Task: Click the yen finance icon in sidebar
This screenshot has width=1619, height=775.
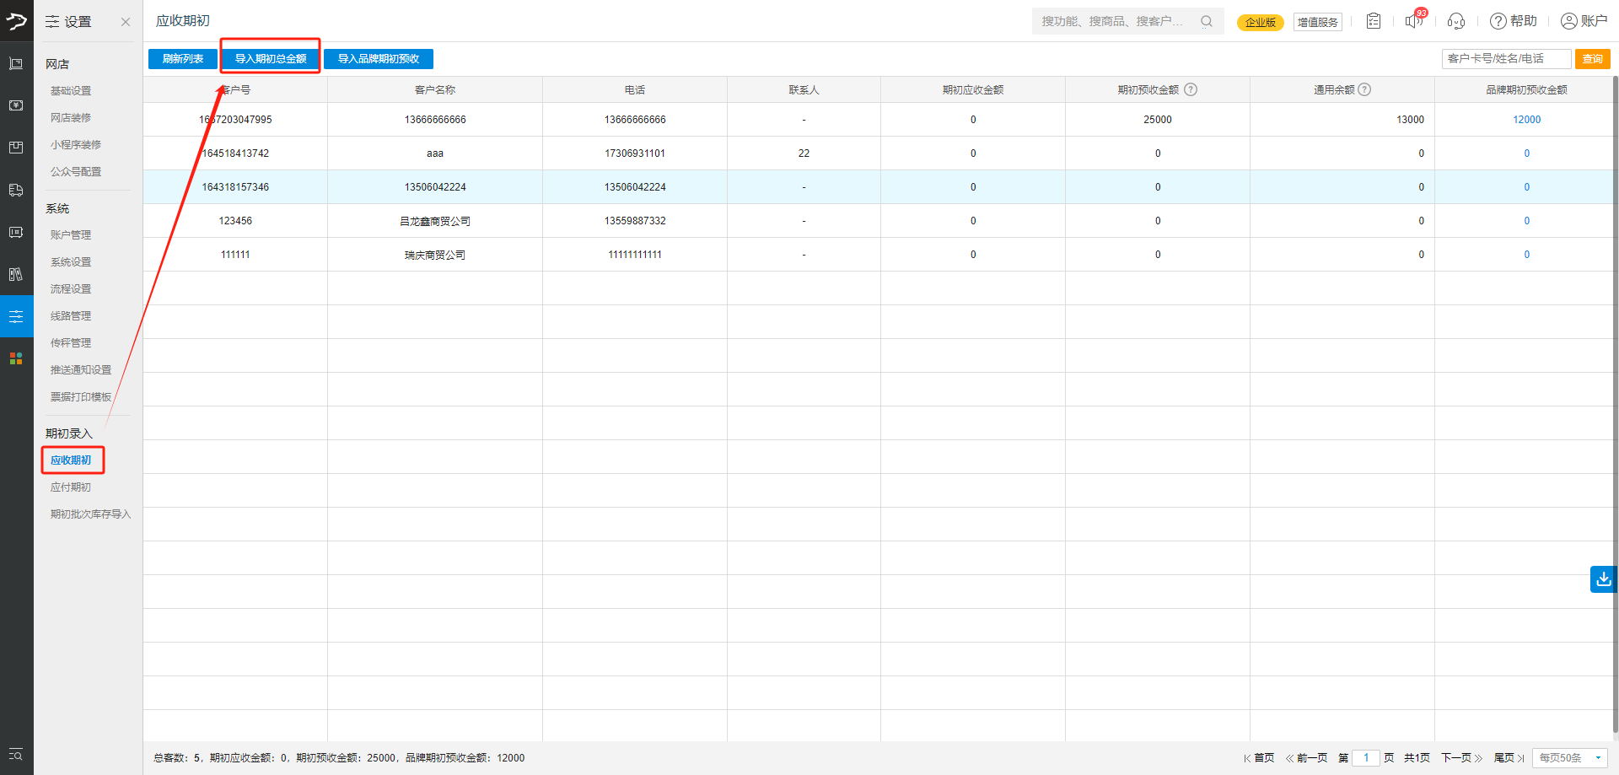Action: click(16, 105)
